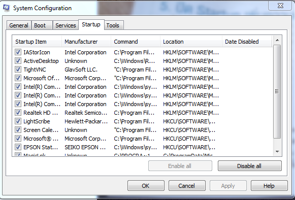
Task: Disable the Microsoft Of... startup item checkbox
Action: (18, 78)
